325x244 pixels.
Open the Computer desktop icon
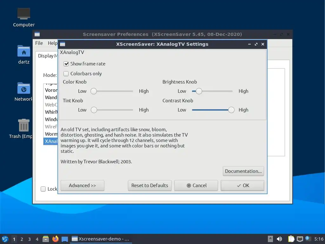(x=23, y=17)
